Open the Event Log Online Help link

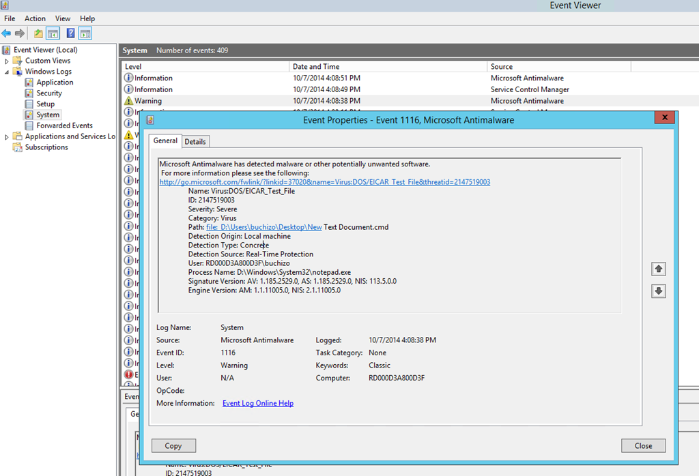pyautogui.click(x=257, y=404)
